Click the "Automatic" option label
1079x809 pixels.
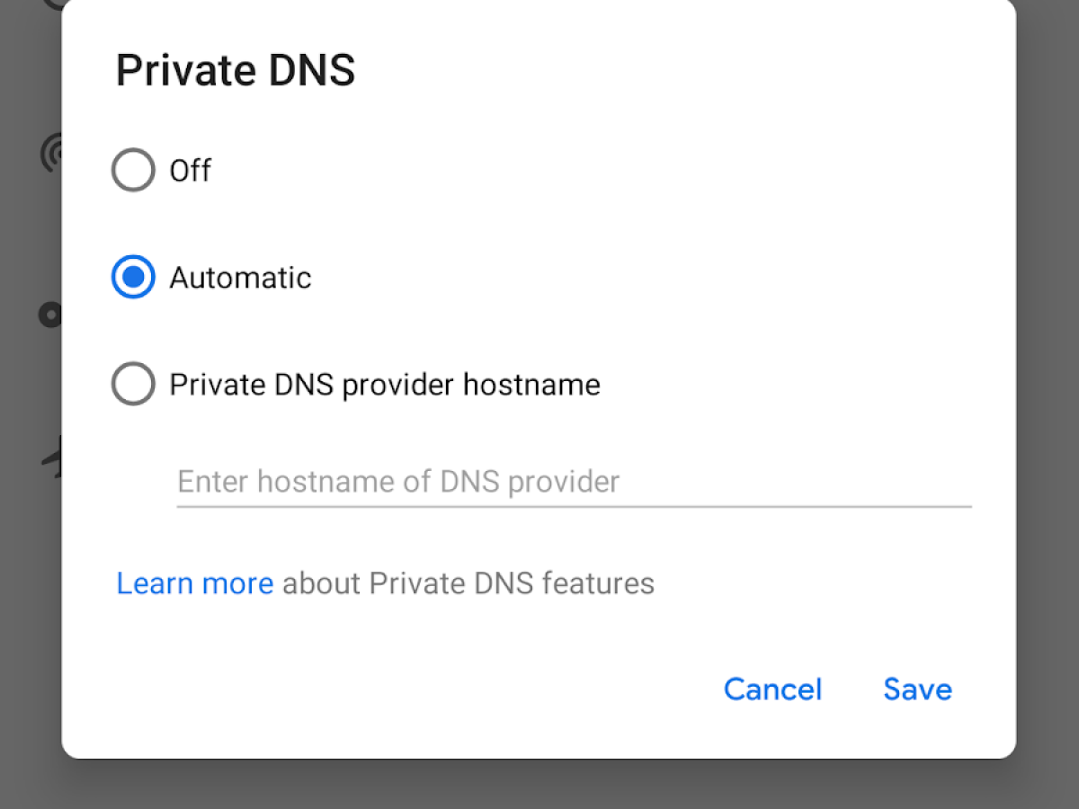click(x=240, y=278)
